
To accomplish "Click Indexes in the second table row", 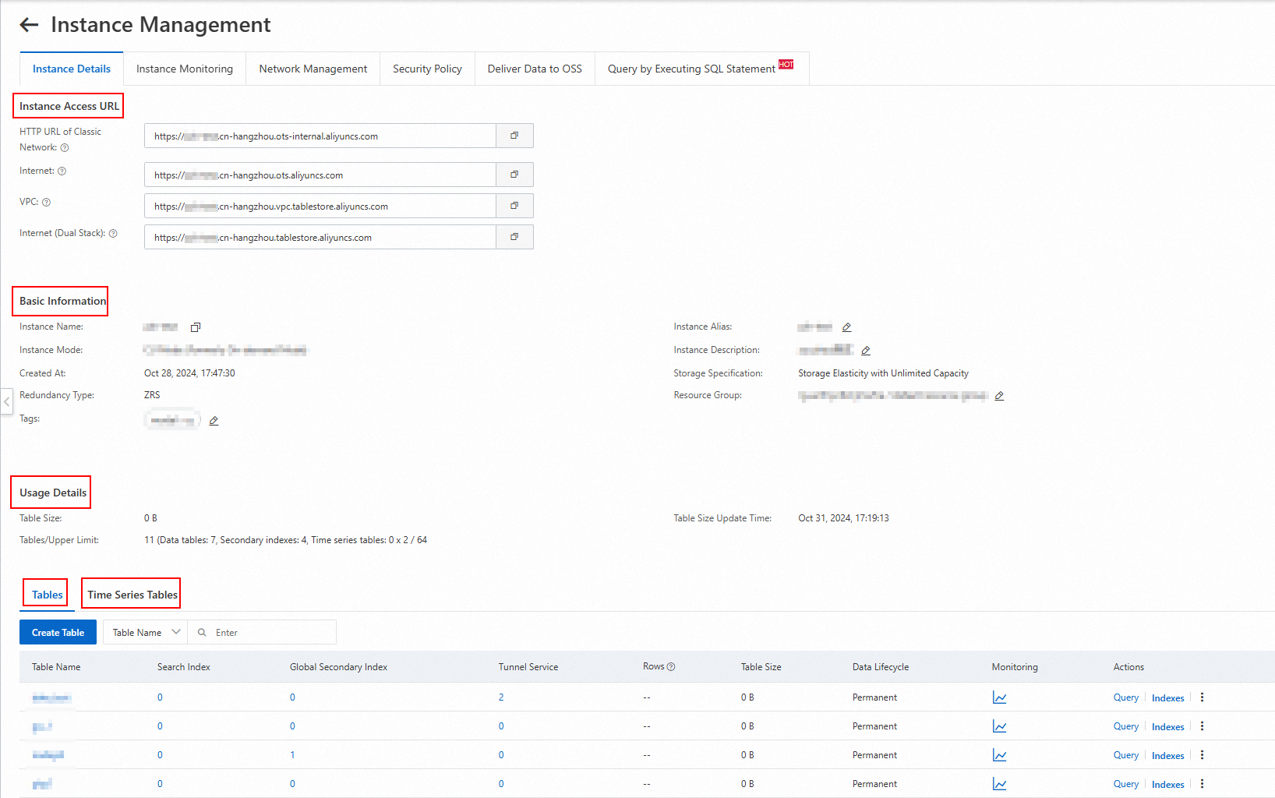I will click(x=1168, y=727).
